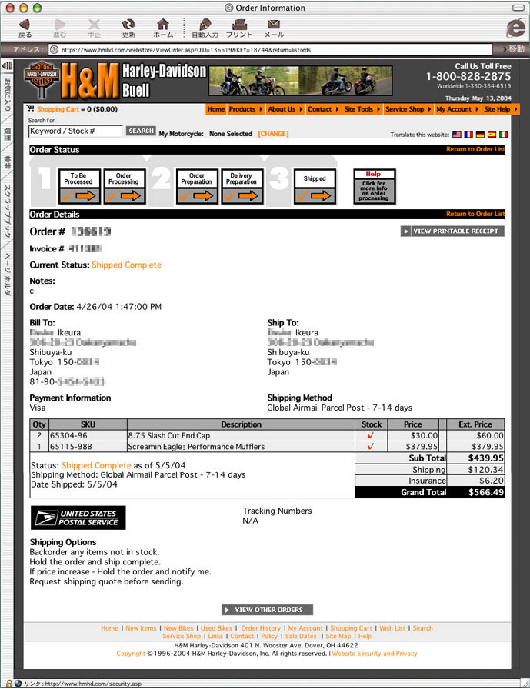The height and width of the screenshot is (689, 530).
Task: Click the Refresh page icon
Action: [128, 25]
